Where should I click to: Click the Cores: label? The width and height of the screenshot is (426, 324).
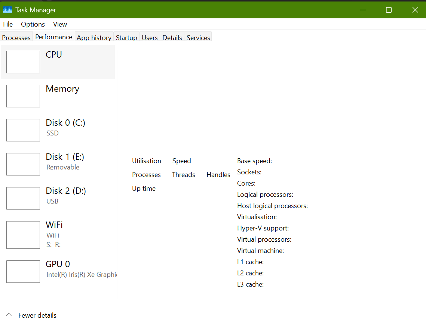(246, 183)
